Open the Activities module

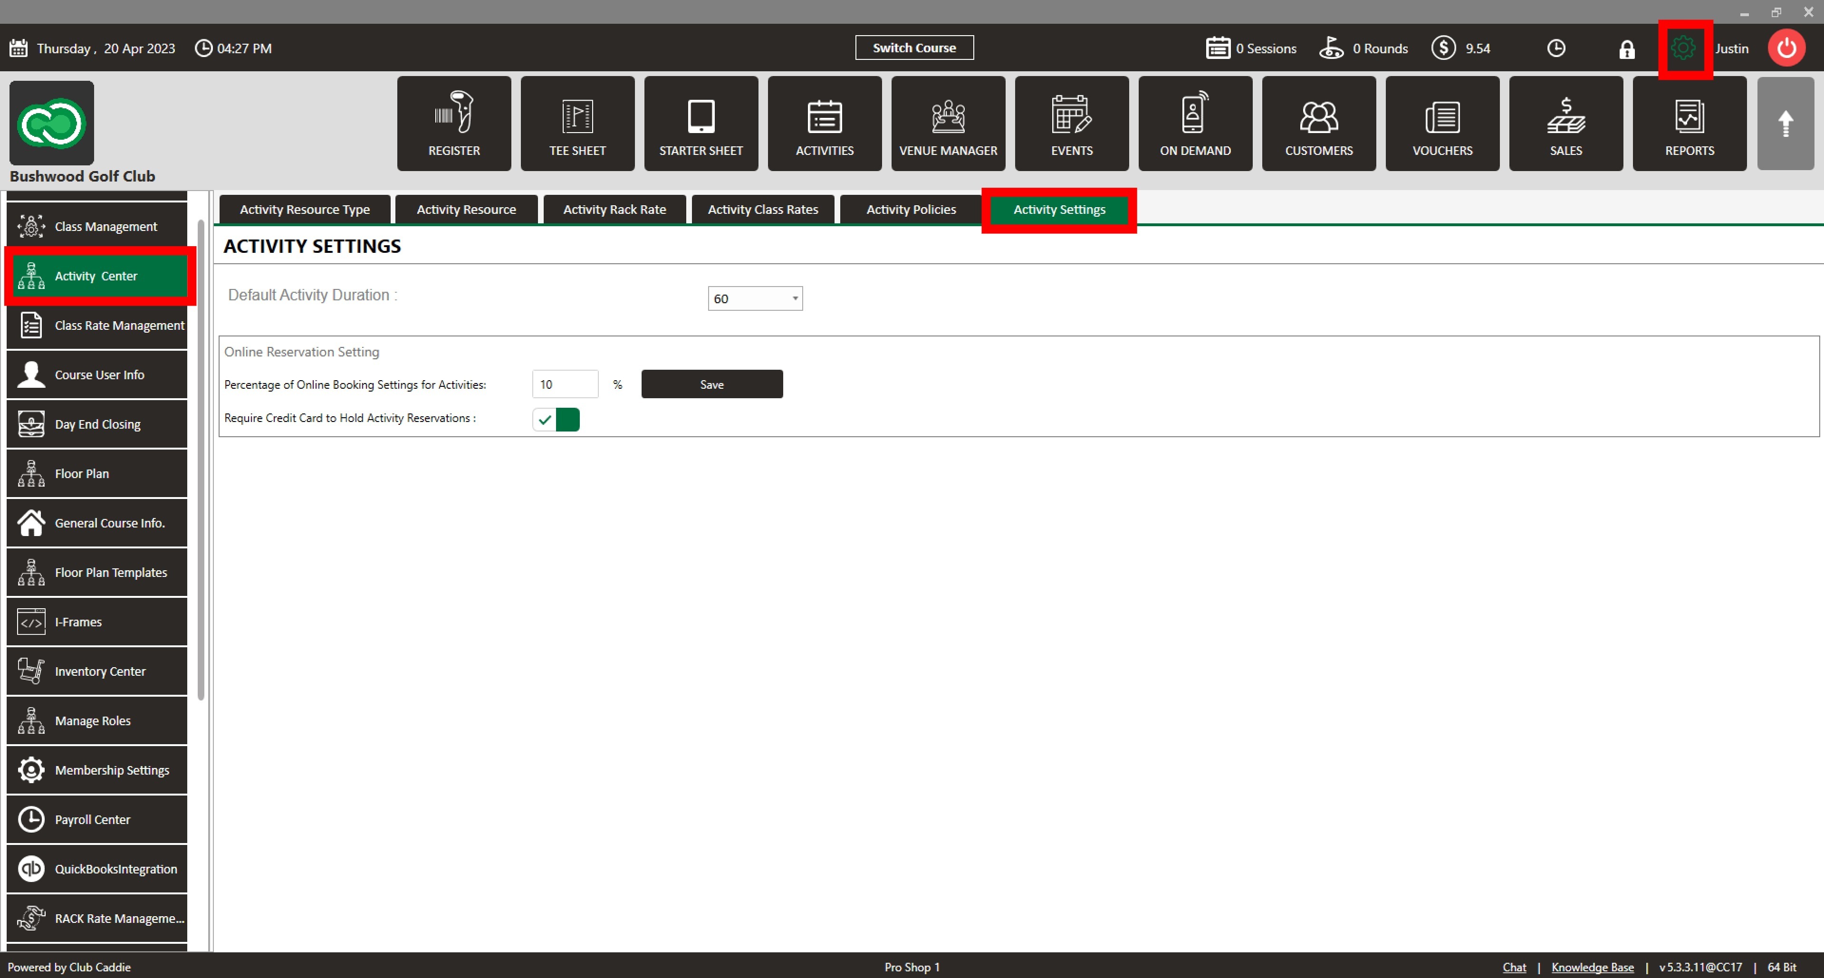824,123
